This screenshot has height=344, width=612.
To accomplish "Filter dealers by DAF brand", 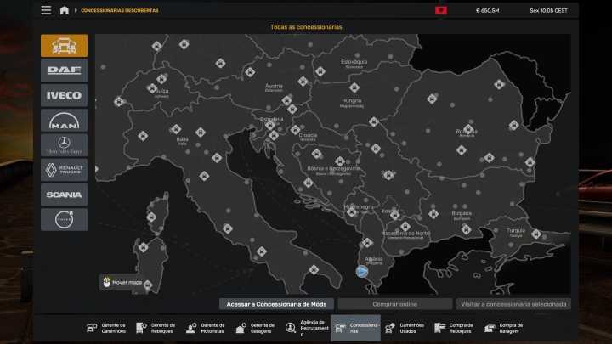I will [x=64, y=70].
